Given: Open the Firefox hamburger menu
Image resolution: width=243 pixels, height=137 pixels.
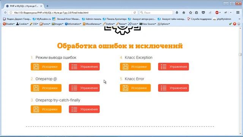Looking at the screenshot, I should (x=238, y=13).
